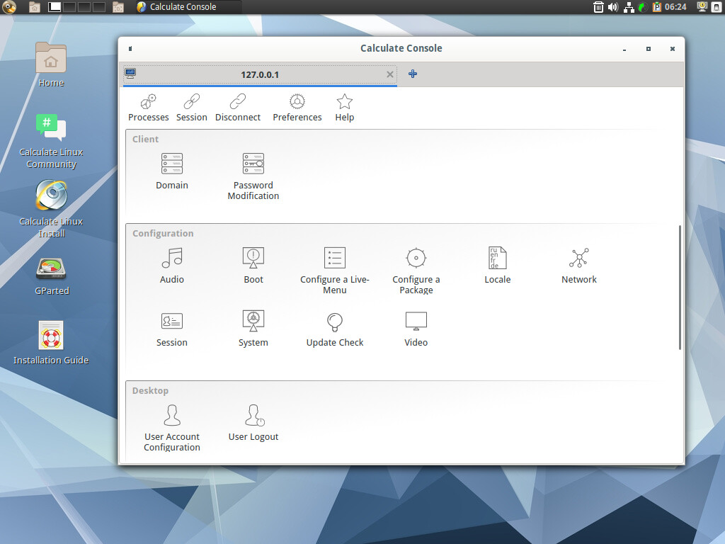Click the Calculate Console taskbar button
The width and height of the screenshot is (725, 544).
pyautogui.click(x=187, y=7)
